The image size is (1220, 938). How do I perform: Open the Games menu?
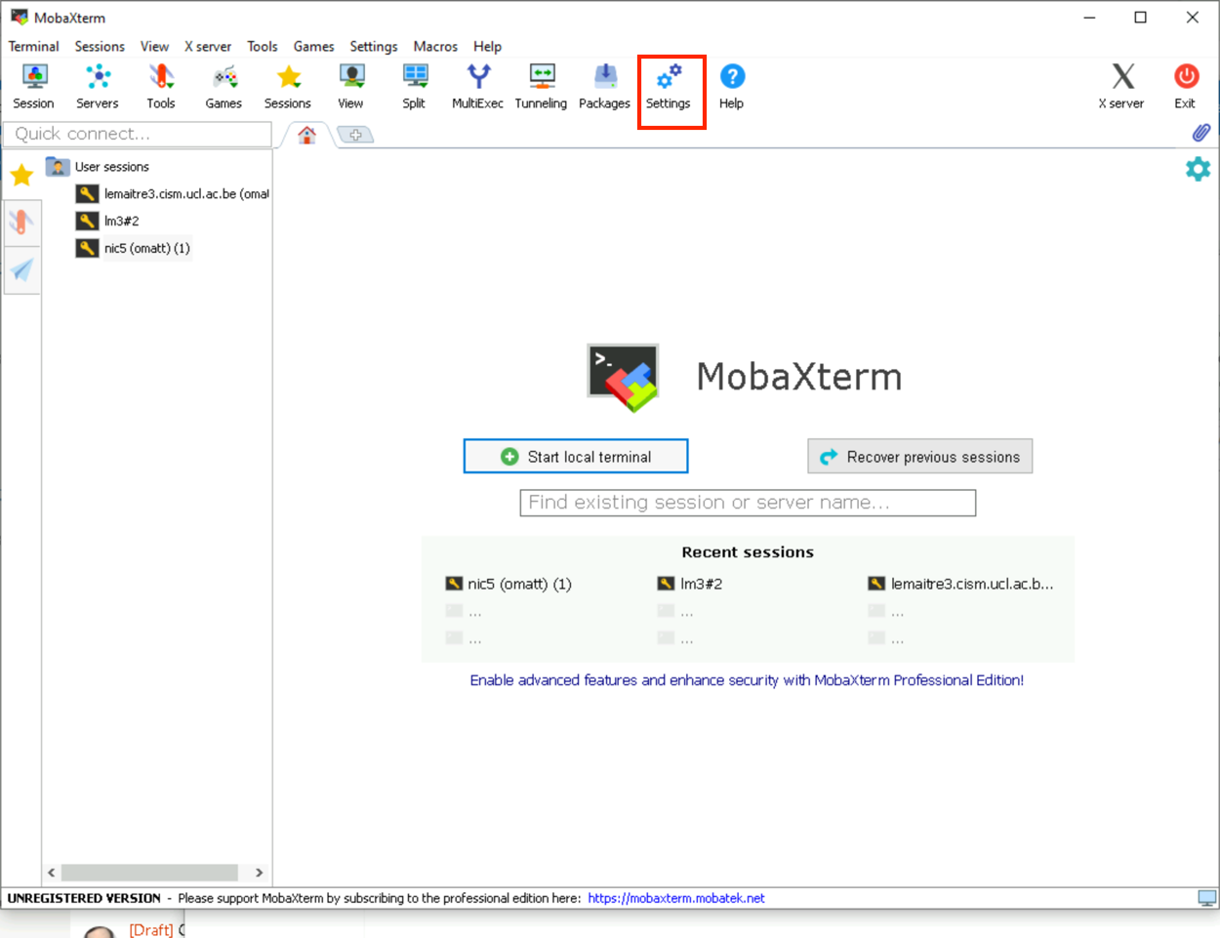(x=314, y=46)
